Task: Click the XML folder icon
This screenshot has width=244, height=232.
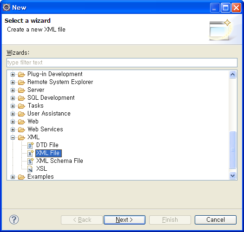Action: (21, 137)
